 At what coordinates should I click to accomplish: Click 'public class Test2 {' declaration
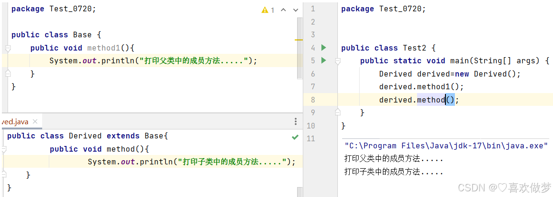click(x=389, y=48)
